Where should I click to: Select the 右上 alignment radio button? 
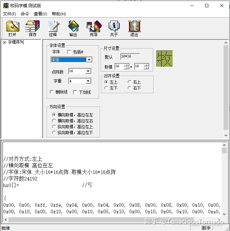point(129,82)
